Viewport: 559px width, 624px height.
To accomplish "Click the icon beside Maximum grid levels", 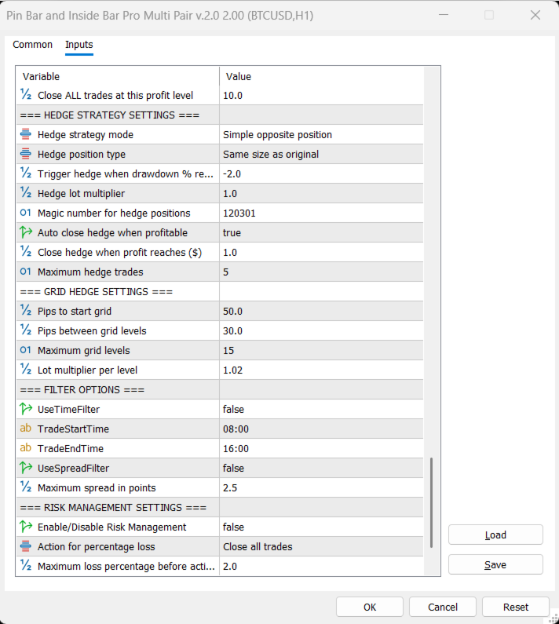I will tap(25, 351).
